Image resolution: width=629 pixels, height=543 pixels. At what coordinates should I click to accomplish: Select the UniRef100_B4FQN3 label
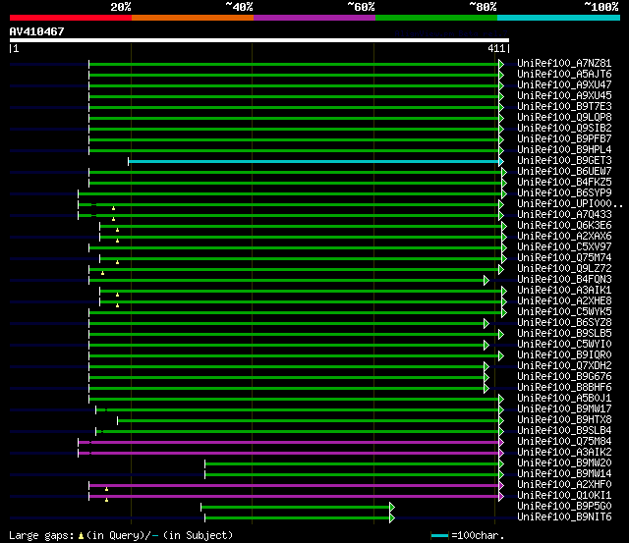tap(564, 280)
